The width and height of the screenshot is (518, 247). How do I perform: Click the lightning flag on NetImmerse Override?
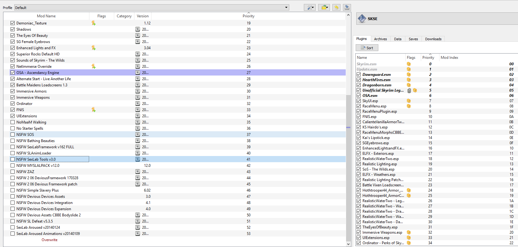point(93,66)
